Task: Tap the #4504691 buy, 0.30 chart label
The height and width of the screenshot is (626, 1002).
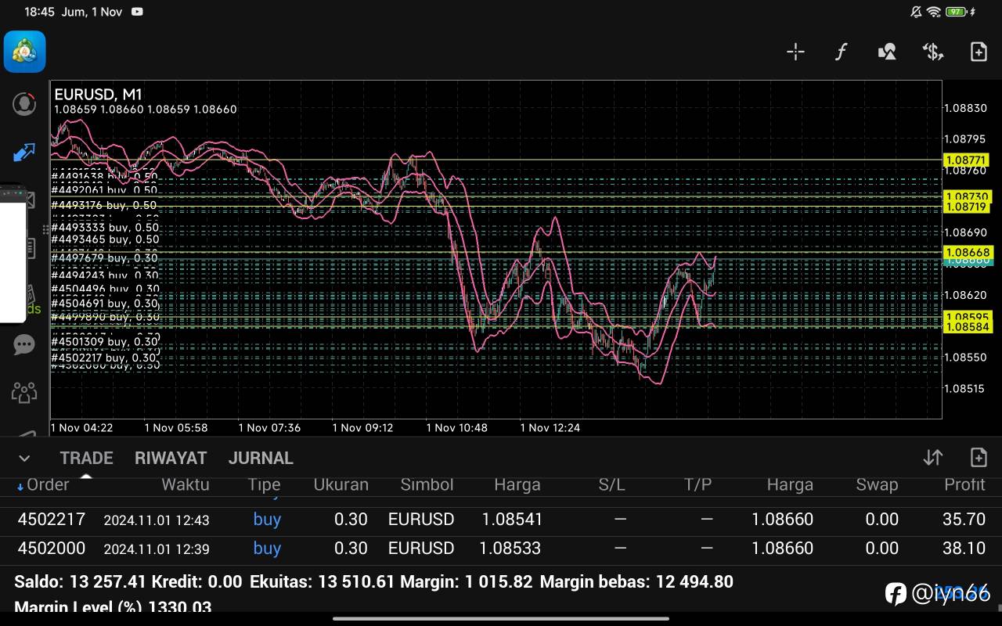Action: 104,304
